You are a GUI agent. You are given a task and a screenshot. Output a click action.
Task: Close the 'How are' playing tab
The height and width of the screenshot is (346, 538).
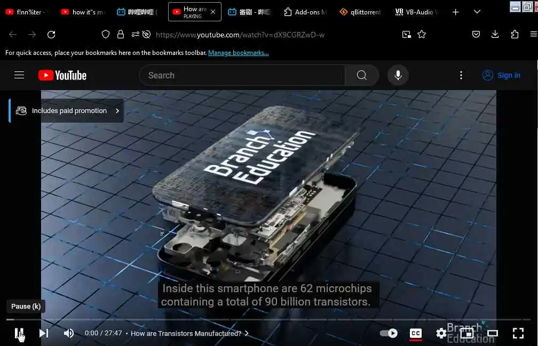[213, 12]
